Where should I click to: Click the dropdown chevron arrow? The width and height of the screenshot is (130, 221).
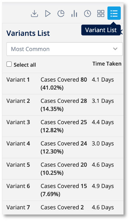pos(115,49)
